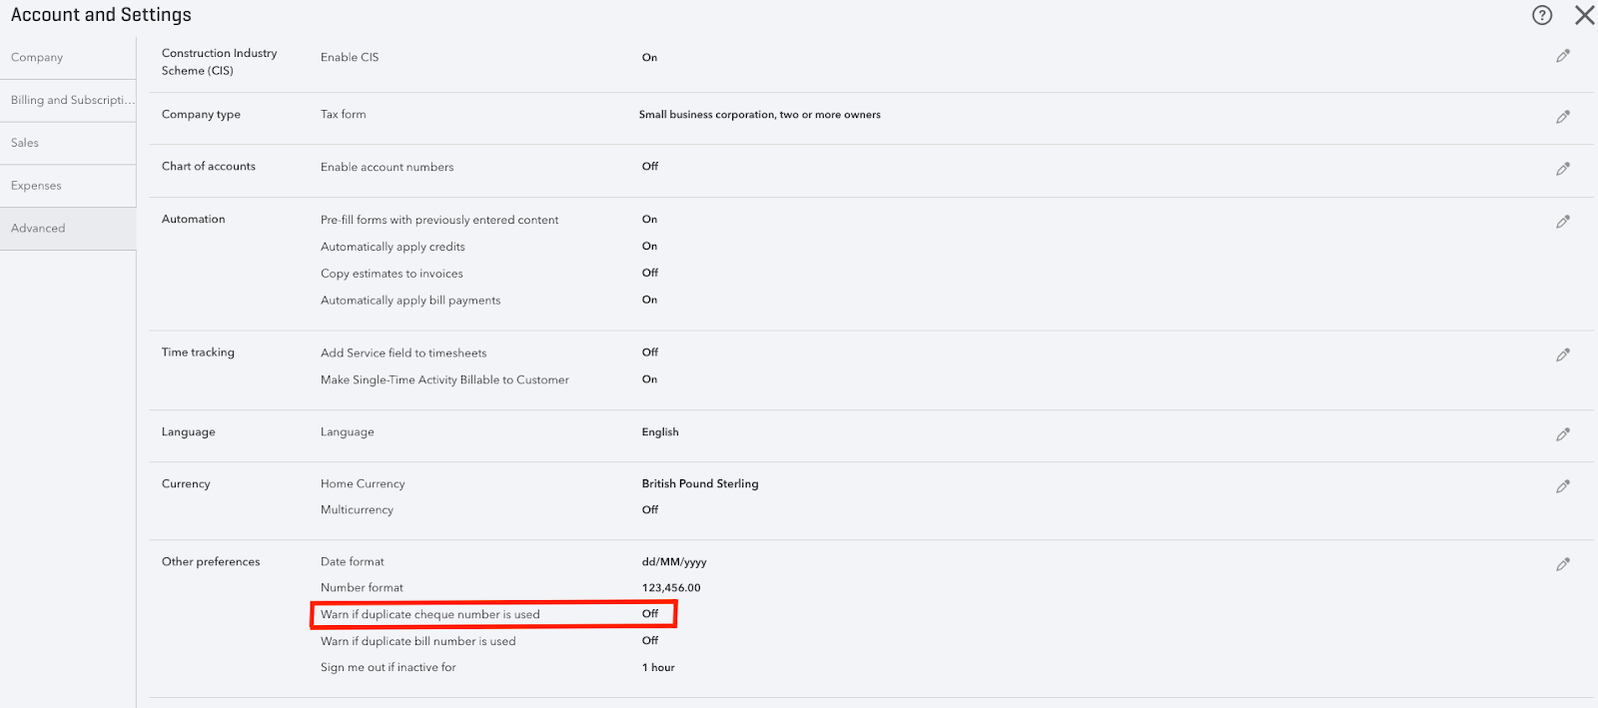Click the Multicurrency setting row
This screenshot has height=708, width=1598.
pyautogui.click(x=357, y=510)
